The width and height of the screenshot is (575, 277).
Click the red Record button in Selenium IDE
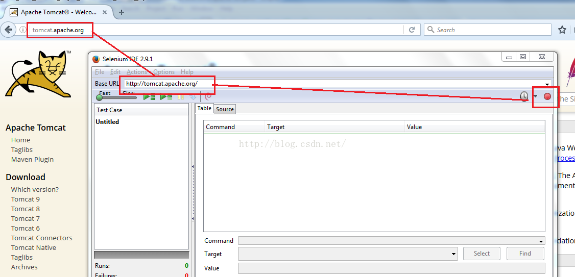click(547, 96)
